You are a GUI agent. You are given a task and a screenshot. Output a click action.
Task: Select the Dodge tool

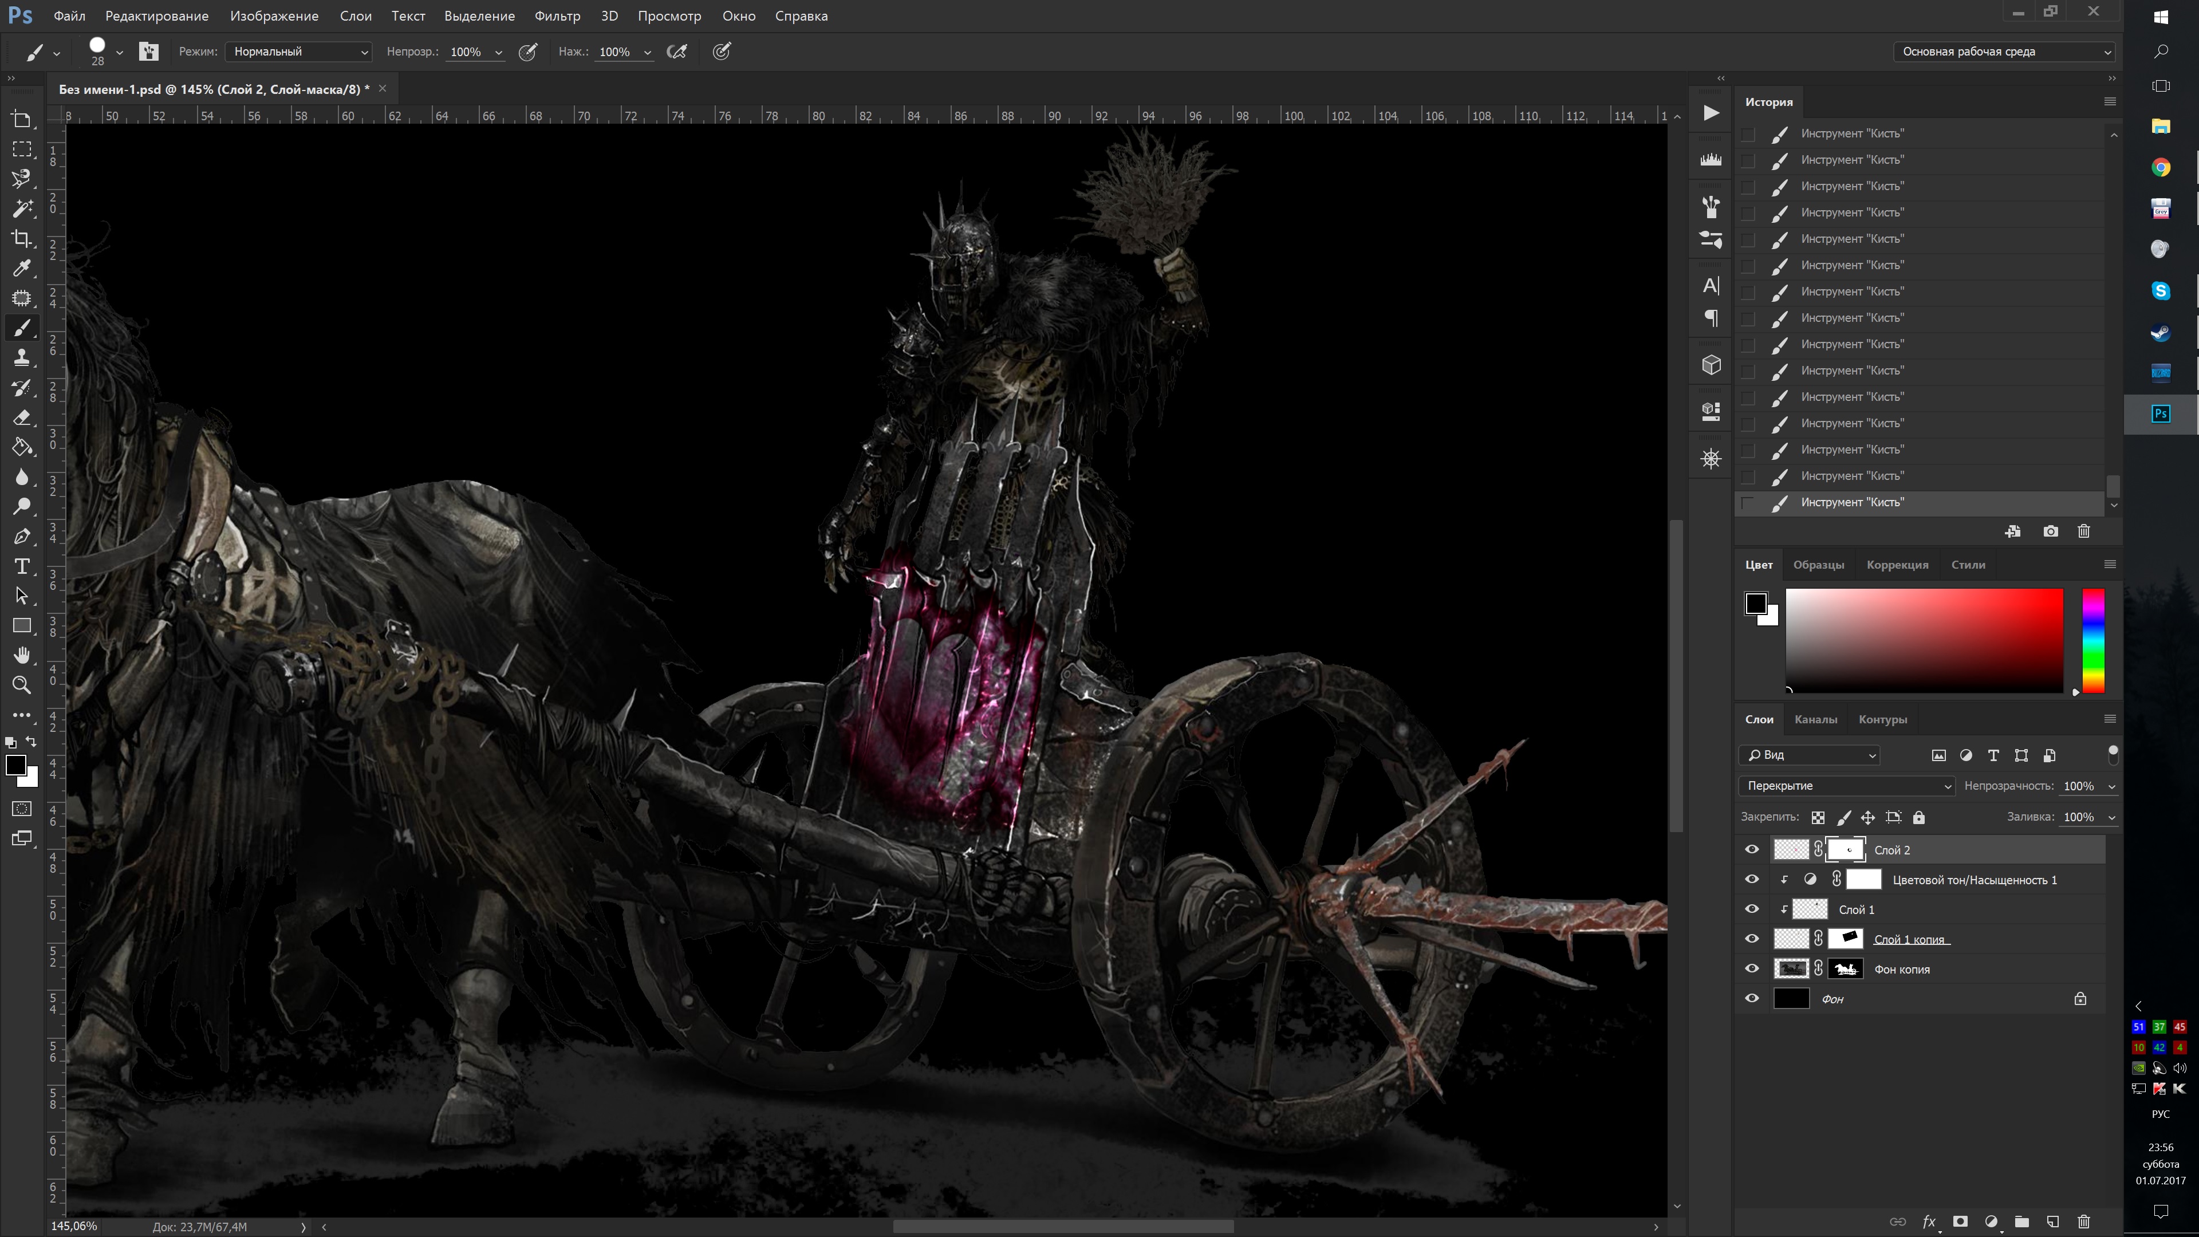22,507
